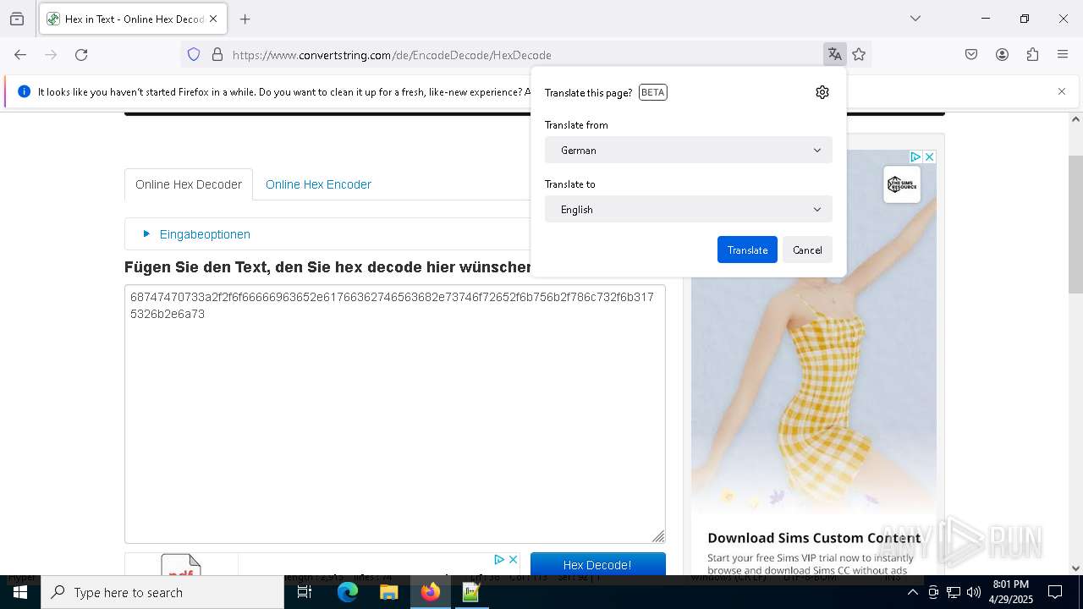The width and height of the screenshot is (1083, 609).
Task: Dismiss the Firefox refresh notification bar
Action: (x=1062, y=91)
